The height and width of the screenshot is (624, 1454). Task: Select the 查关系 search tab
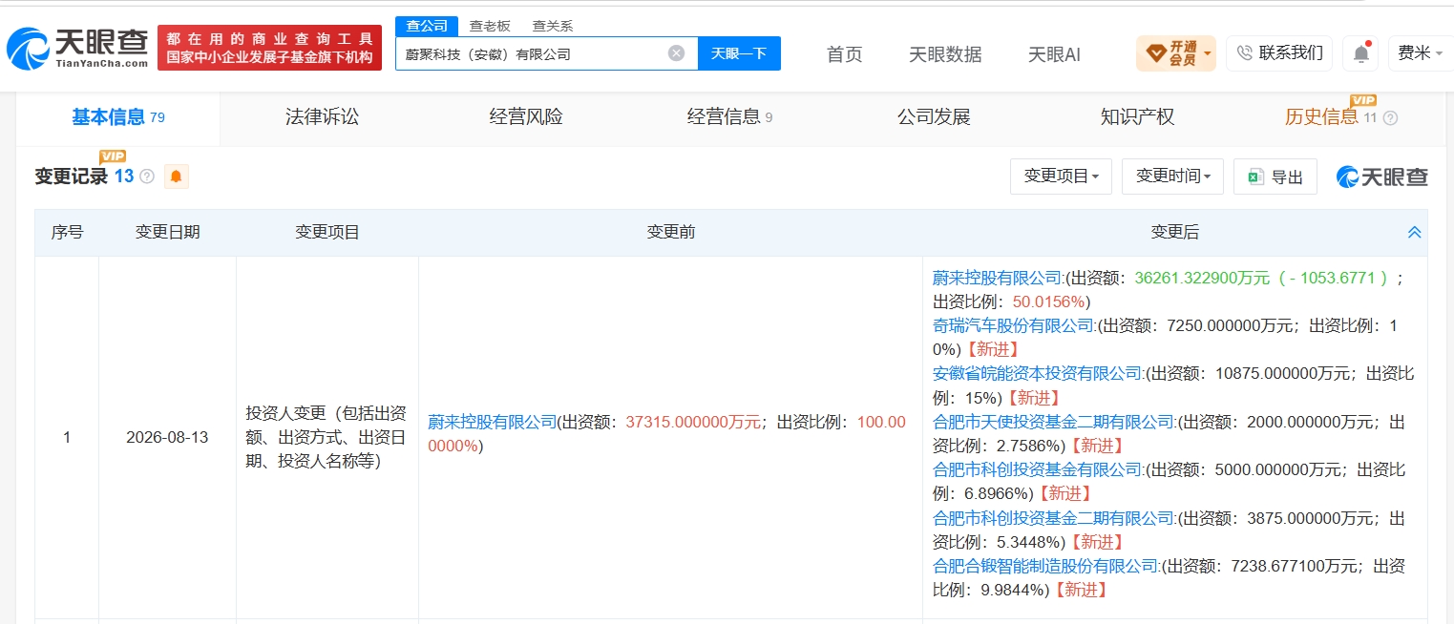(553, 26)
